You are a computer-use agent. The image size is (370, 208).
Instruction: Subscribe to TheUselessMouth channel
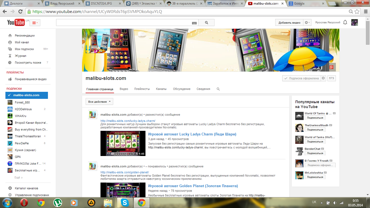[315, 130]
